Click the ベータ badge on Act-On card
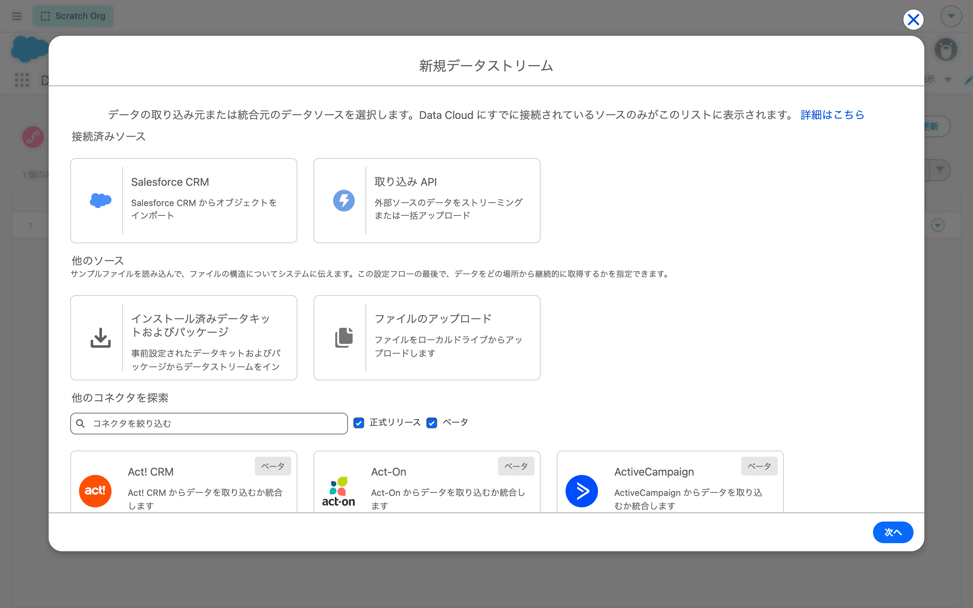Image resolution: width=973 pixels, height=608 pixels. pyautogui.click(x=516, y=466)
